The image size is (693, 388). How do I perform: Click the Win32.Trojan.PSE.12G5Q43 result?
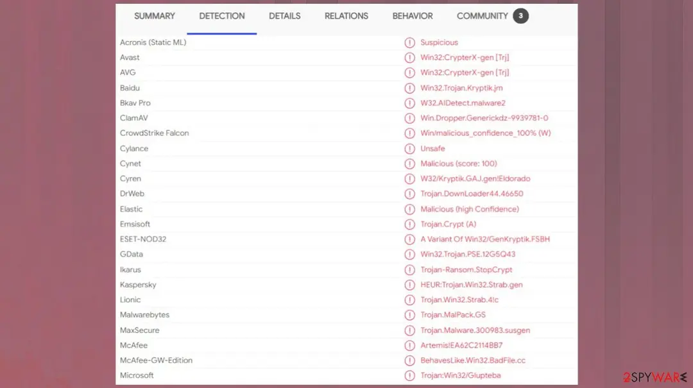click(x=468, y=254)
